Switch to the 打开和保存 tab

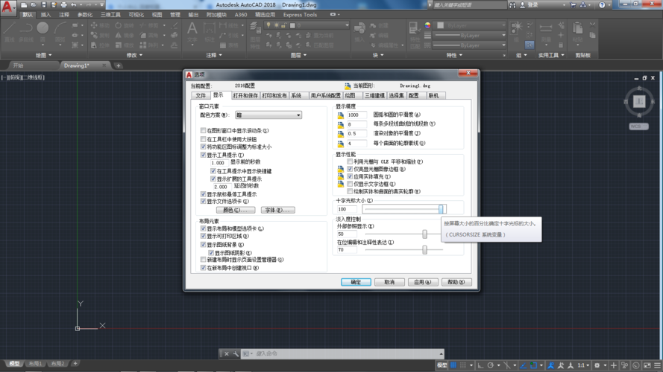point(245,96)
